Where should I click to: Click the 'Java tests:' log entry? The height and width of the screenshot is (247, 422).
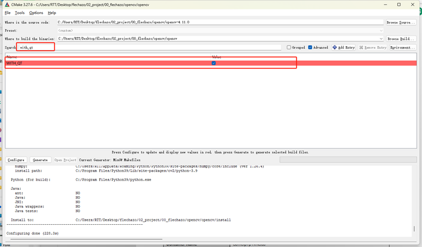pyautogui.click(x=47, y=211)
